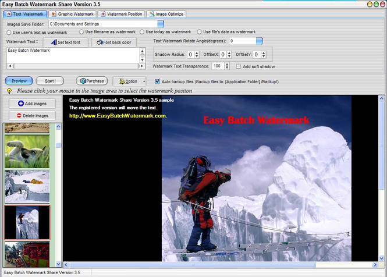
Task: Toggle the Auto backup files checkbox
Action: (157, 81)
